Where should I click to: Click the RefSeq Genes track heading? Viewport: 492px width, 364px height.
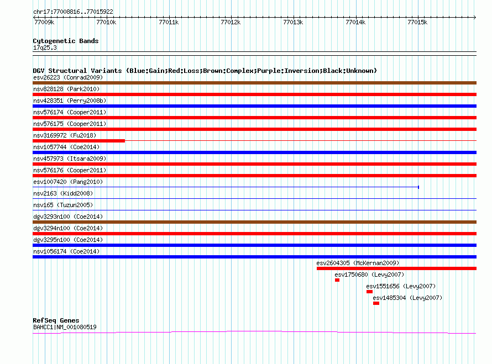(x=56, y=320)
